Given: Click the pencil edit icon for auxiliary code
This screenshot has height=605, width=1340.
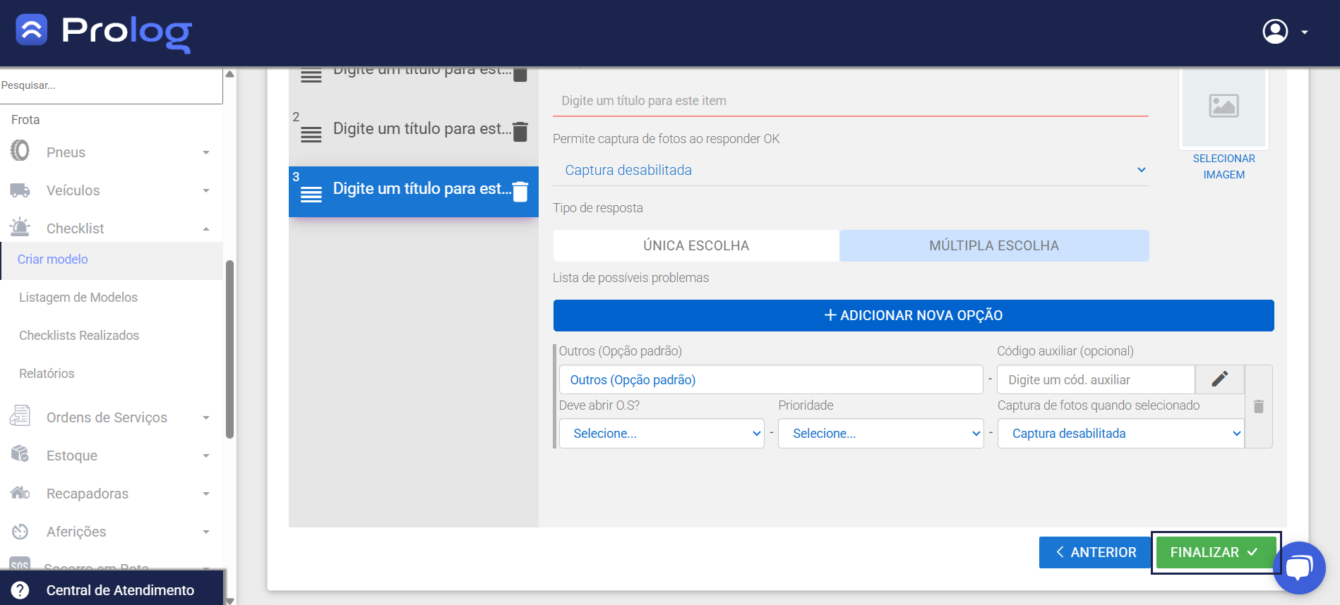Looking at the screenshot, I should (1219, 379).
